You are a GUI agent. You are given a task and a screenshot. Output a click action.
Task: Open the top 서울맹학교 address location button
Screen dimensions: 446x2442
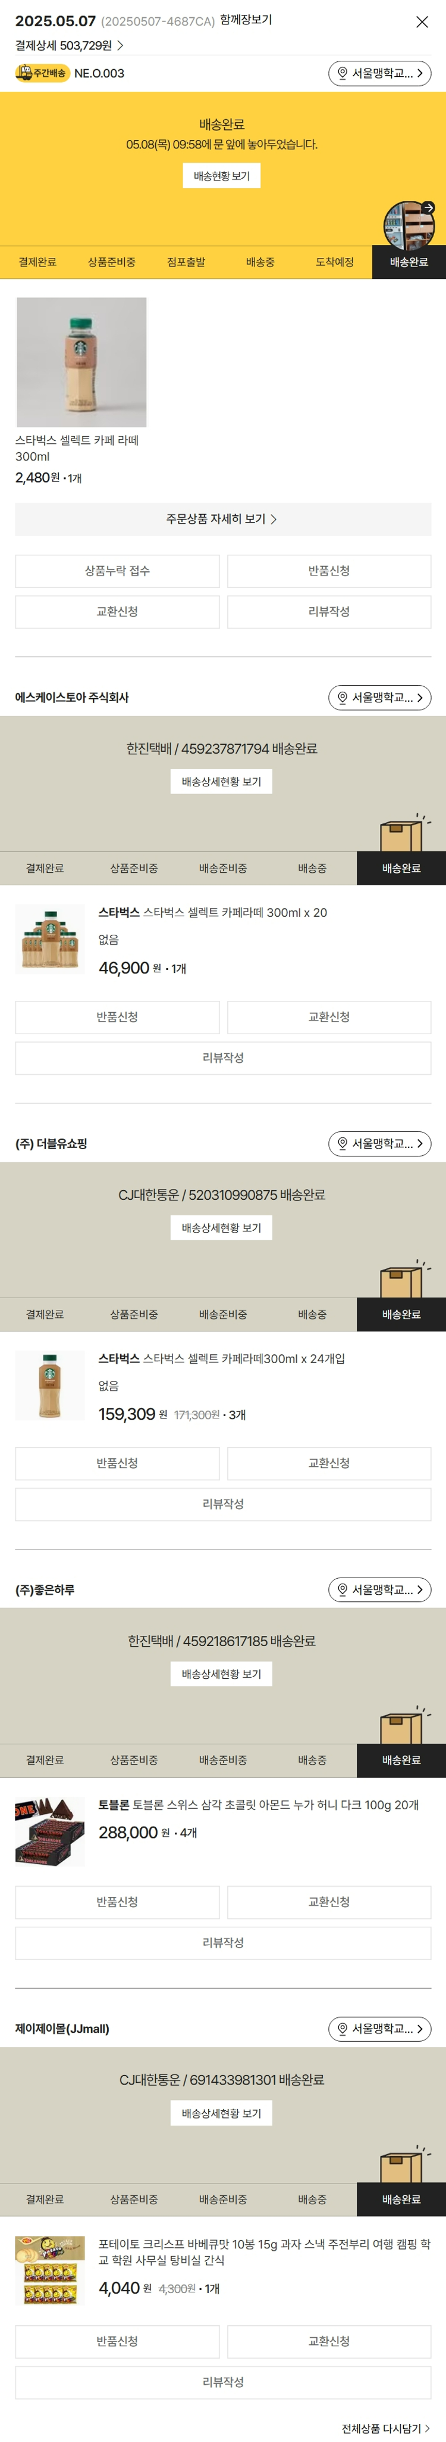coord(380,73)
